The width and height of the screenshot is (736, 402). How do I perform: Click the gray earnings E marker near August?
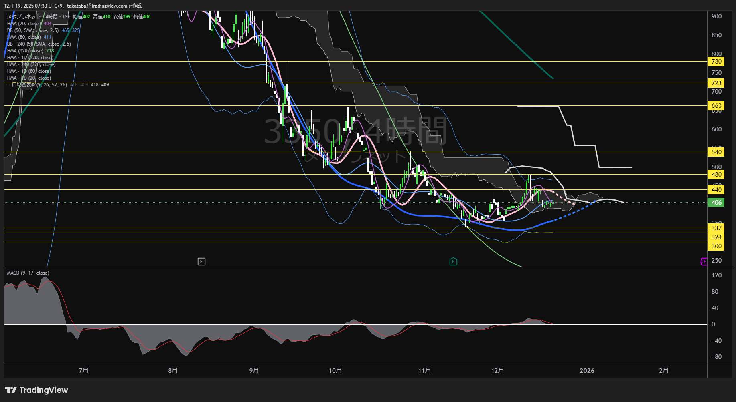pyautogui.click(x=201, y=261)
